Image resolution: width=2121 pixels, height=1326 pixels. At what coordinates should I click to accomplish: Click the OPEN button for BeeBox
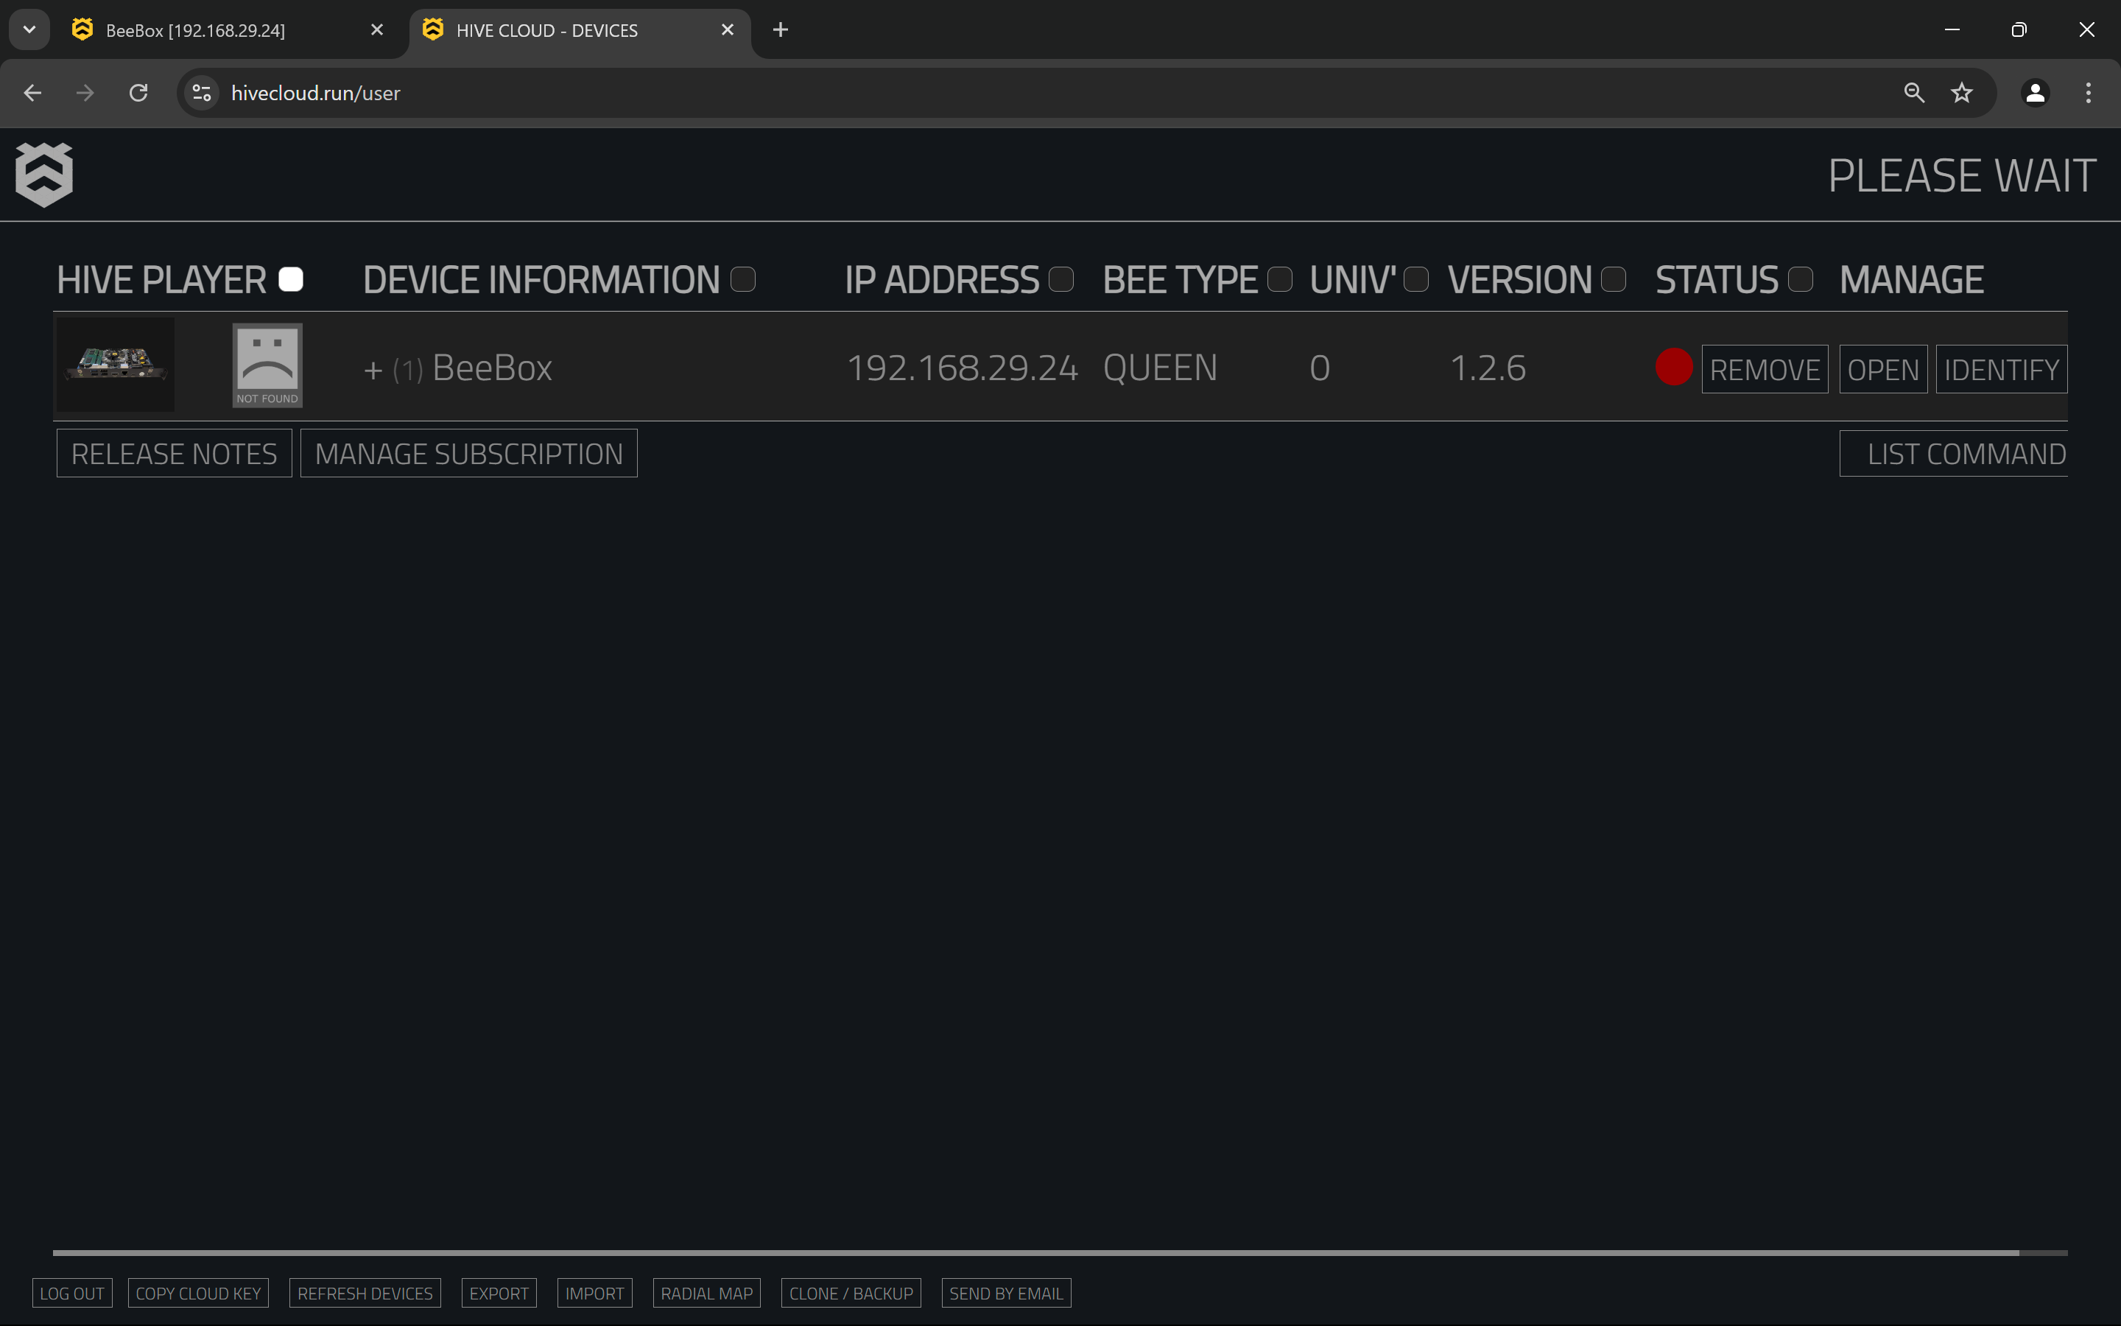tap(1882, 369)
